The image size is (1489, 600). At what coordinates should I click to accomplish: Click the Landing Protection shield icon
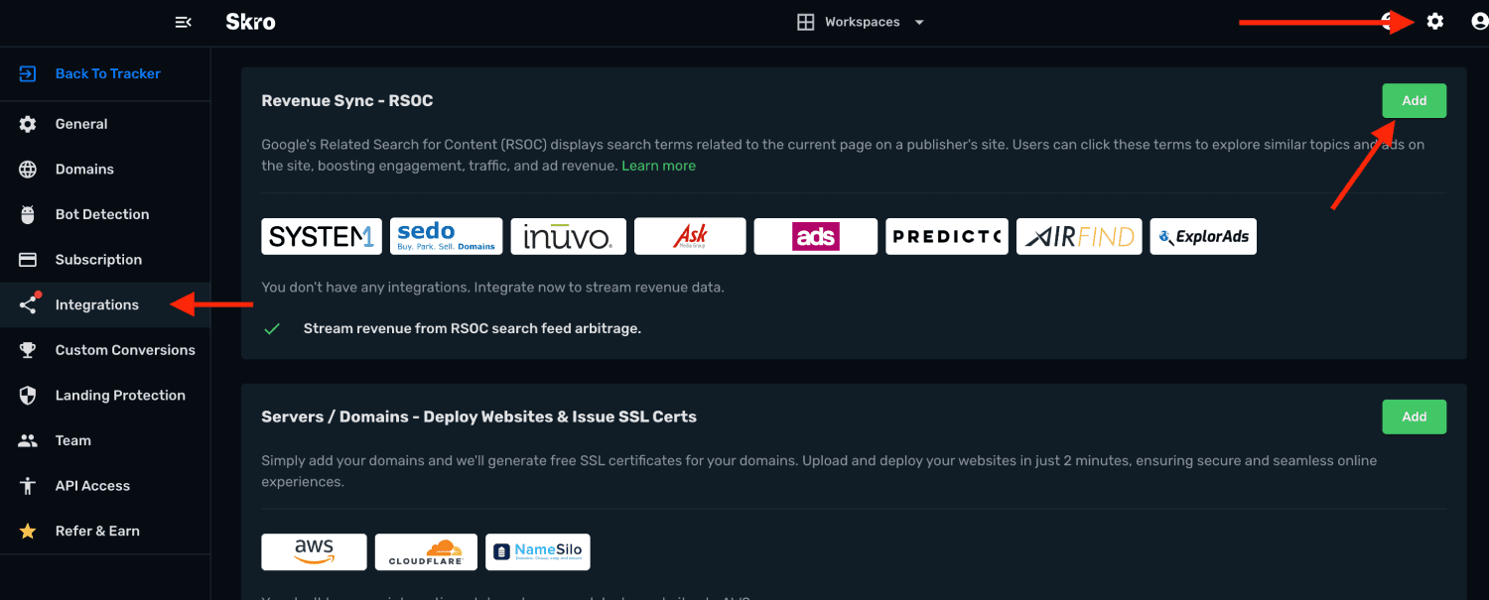tap(28, 396)
